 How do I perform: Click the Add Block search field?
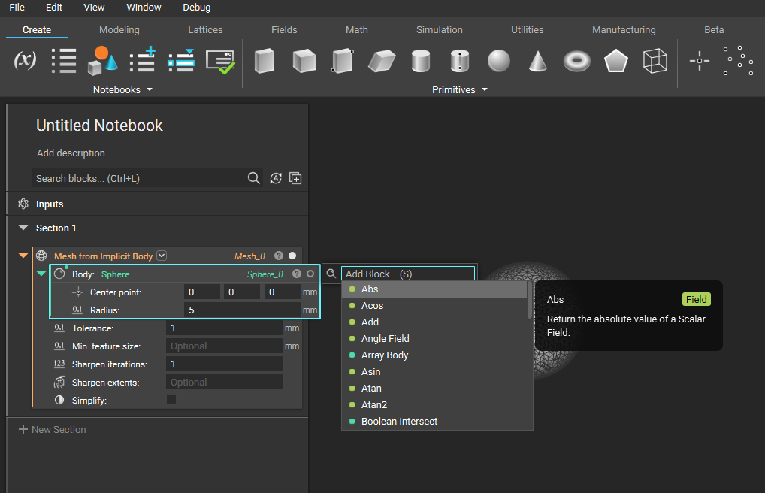click(x=408, y=274)
